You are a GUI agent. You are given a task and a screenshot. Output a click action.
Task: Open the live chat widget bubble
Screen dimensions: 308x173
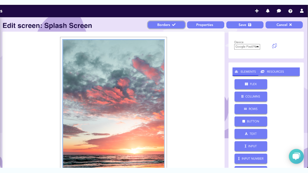tap(296, 156)
